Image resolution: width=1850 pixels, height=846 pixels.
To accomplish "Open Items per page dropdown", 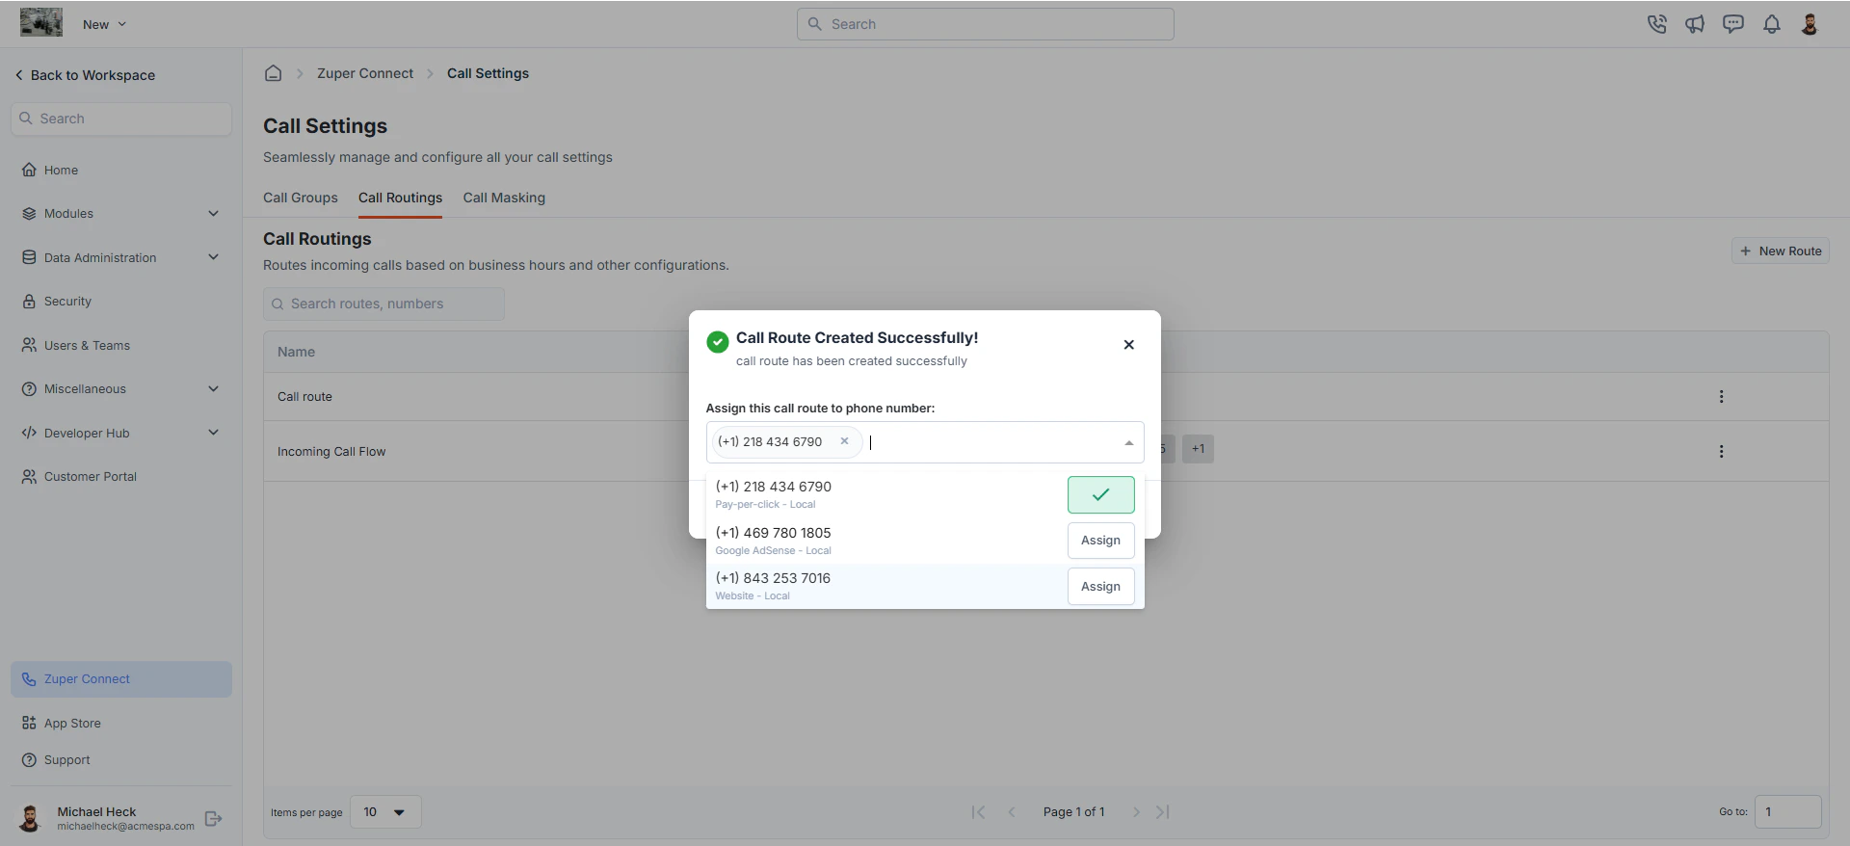I will tap(385, 812).
